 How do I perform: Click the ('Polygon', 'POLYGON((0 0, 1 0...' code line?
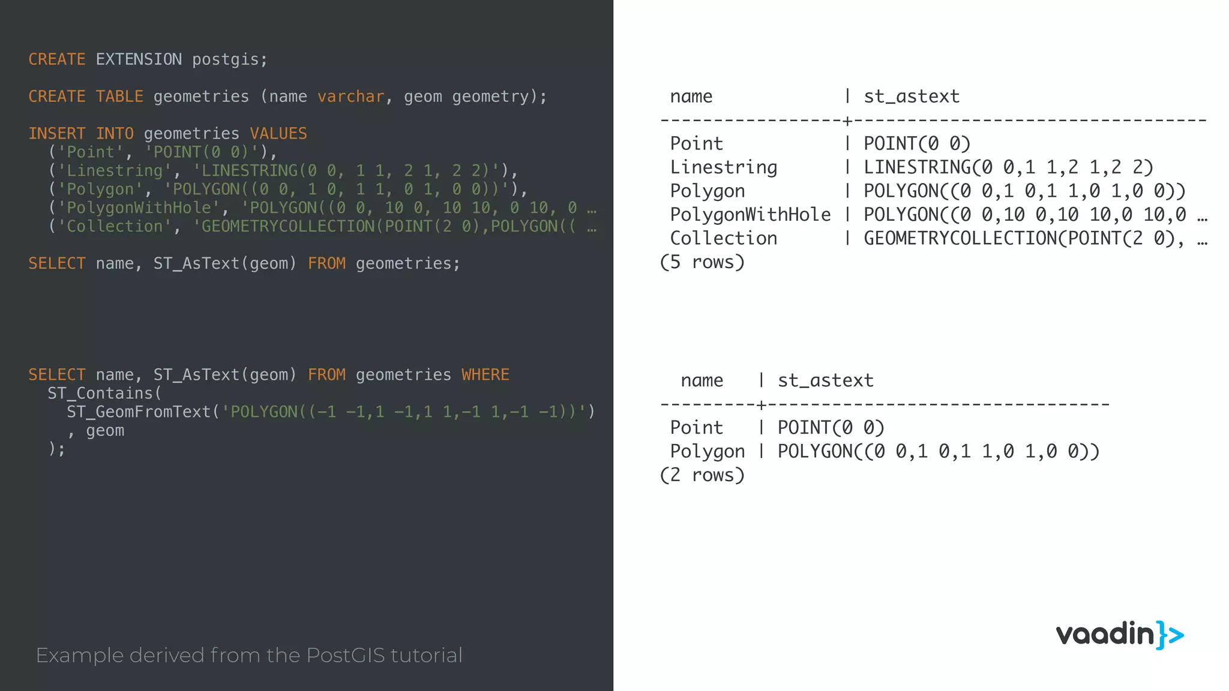tap(287, 189)
